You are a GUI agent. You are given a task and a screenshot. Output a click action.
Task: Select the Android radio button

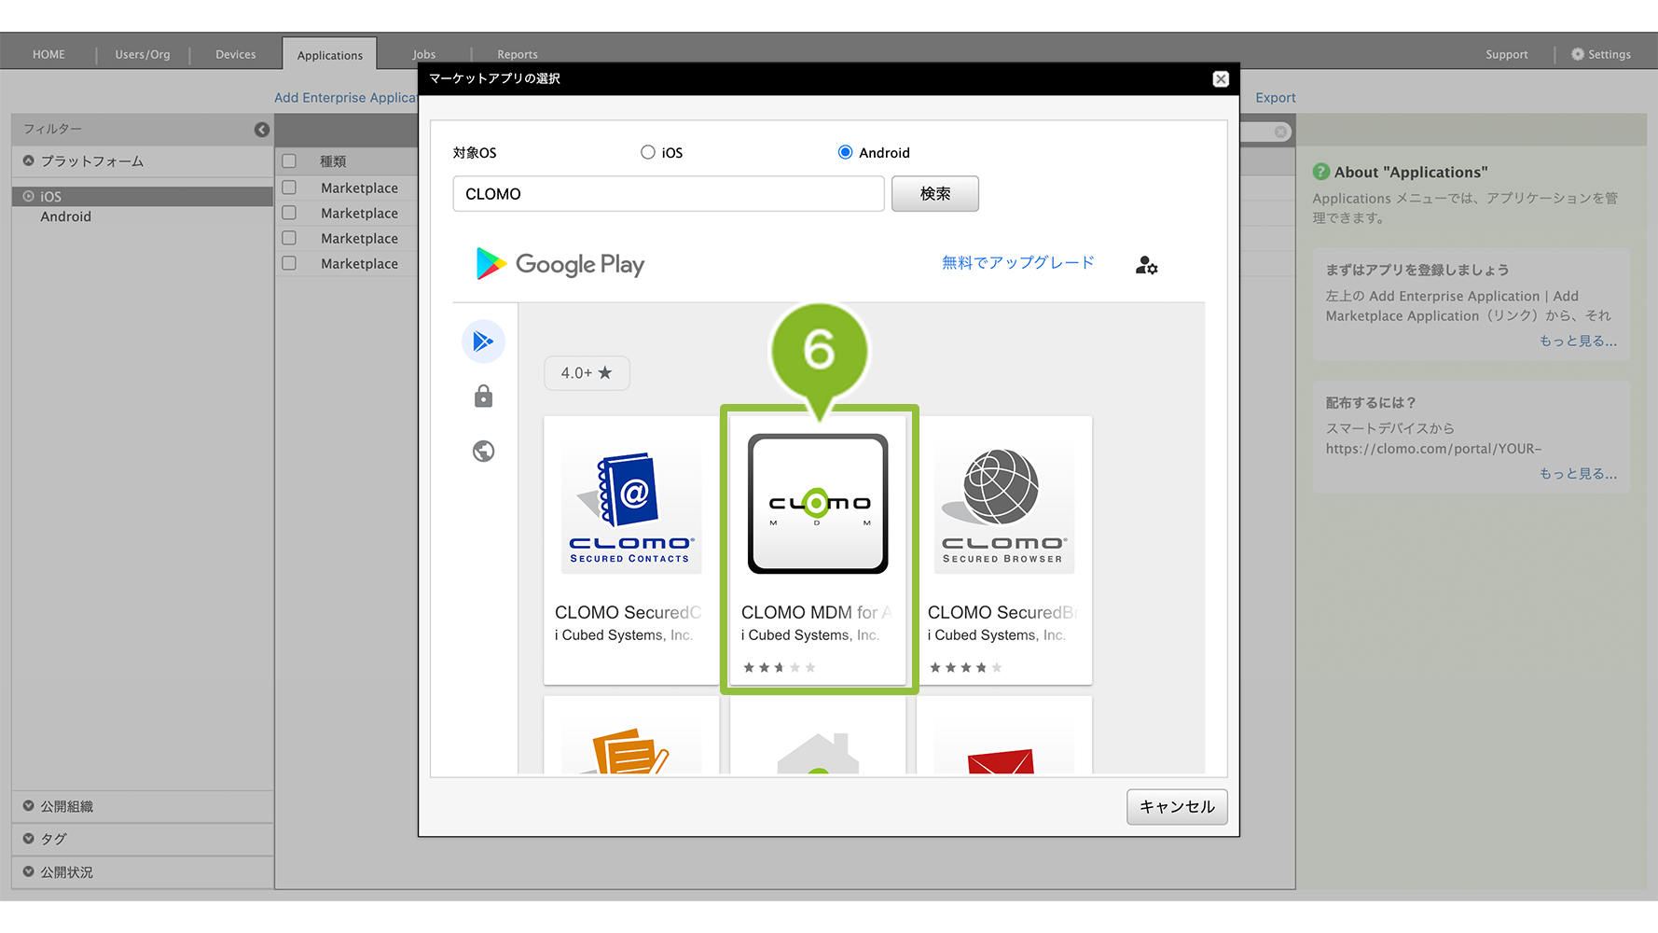click(x=845, y=152)
